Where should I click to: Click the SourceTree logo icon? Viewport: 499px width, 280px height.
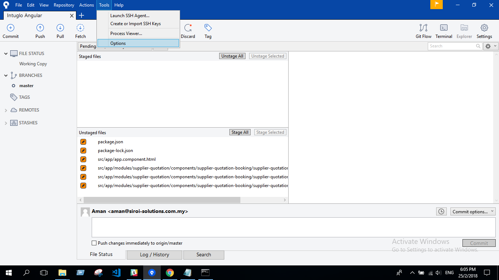(x=6, y=5)
